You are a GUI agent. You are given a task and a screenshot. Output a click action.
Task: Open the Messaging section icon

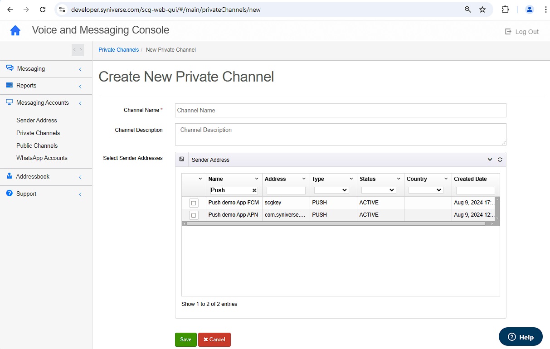click(10, 68)
